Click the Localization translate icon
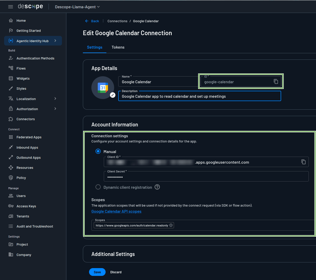 [x=11, y=99]
